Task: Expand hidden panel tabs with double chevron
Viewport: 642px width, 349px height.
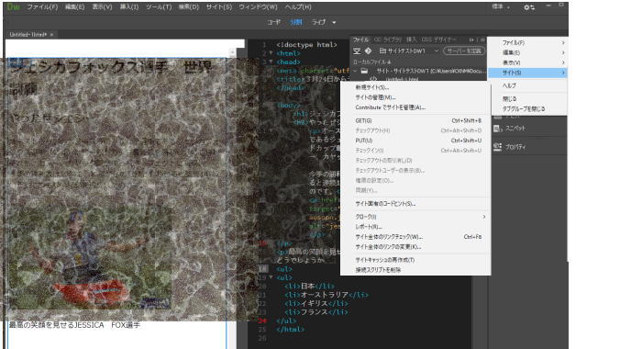Action: pyautogui.click(x=471, y=39)
